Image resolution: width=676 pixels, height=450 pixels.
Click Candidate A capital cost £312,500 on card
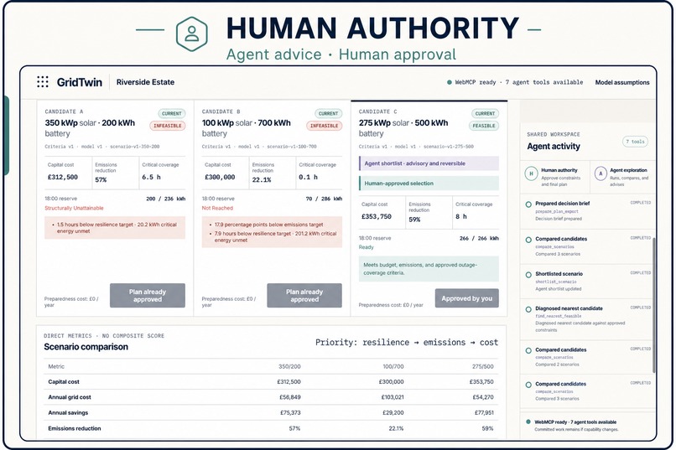(x=63, y=177)
